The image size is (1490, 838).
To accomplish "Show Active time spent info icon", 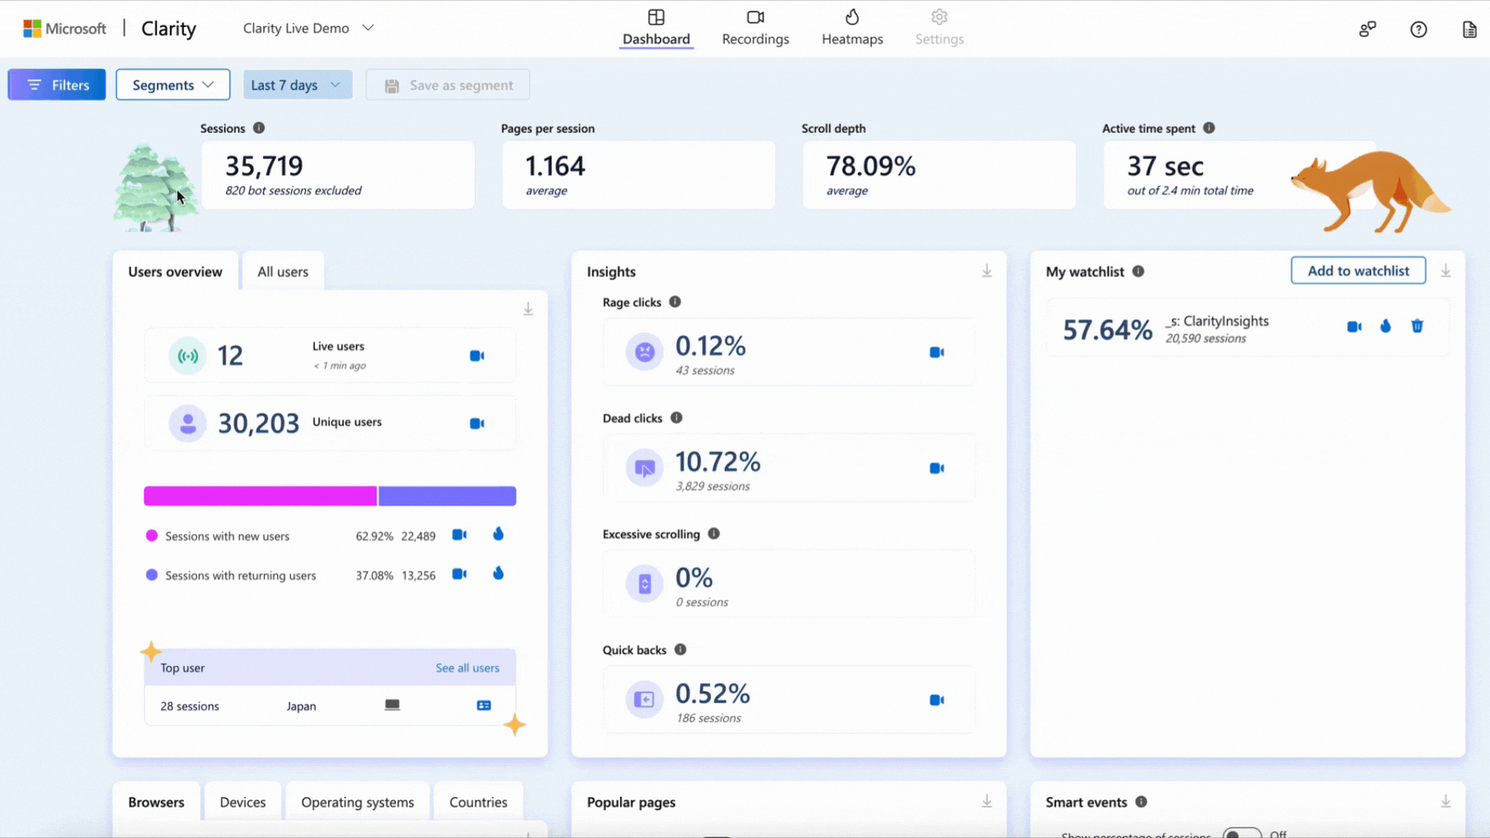I will [1208, 128].
